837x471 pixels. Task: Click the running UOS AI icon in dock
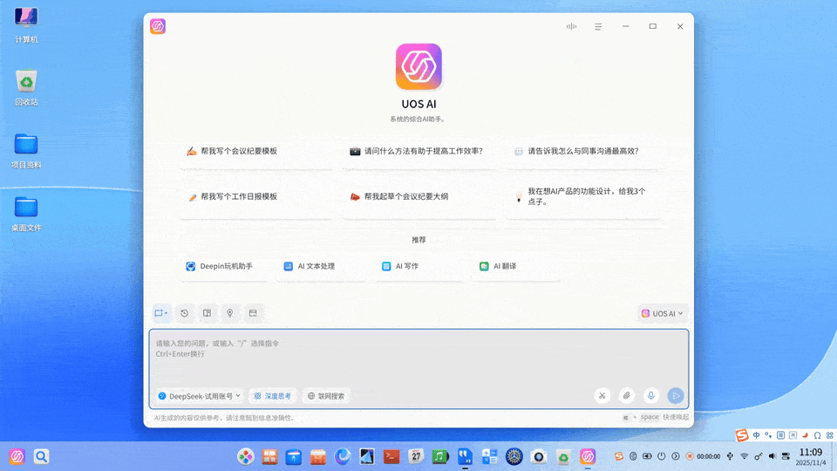(x=588, y=456)
